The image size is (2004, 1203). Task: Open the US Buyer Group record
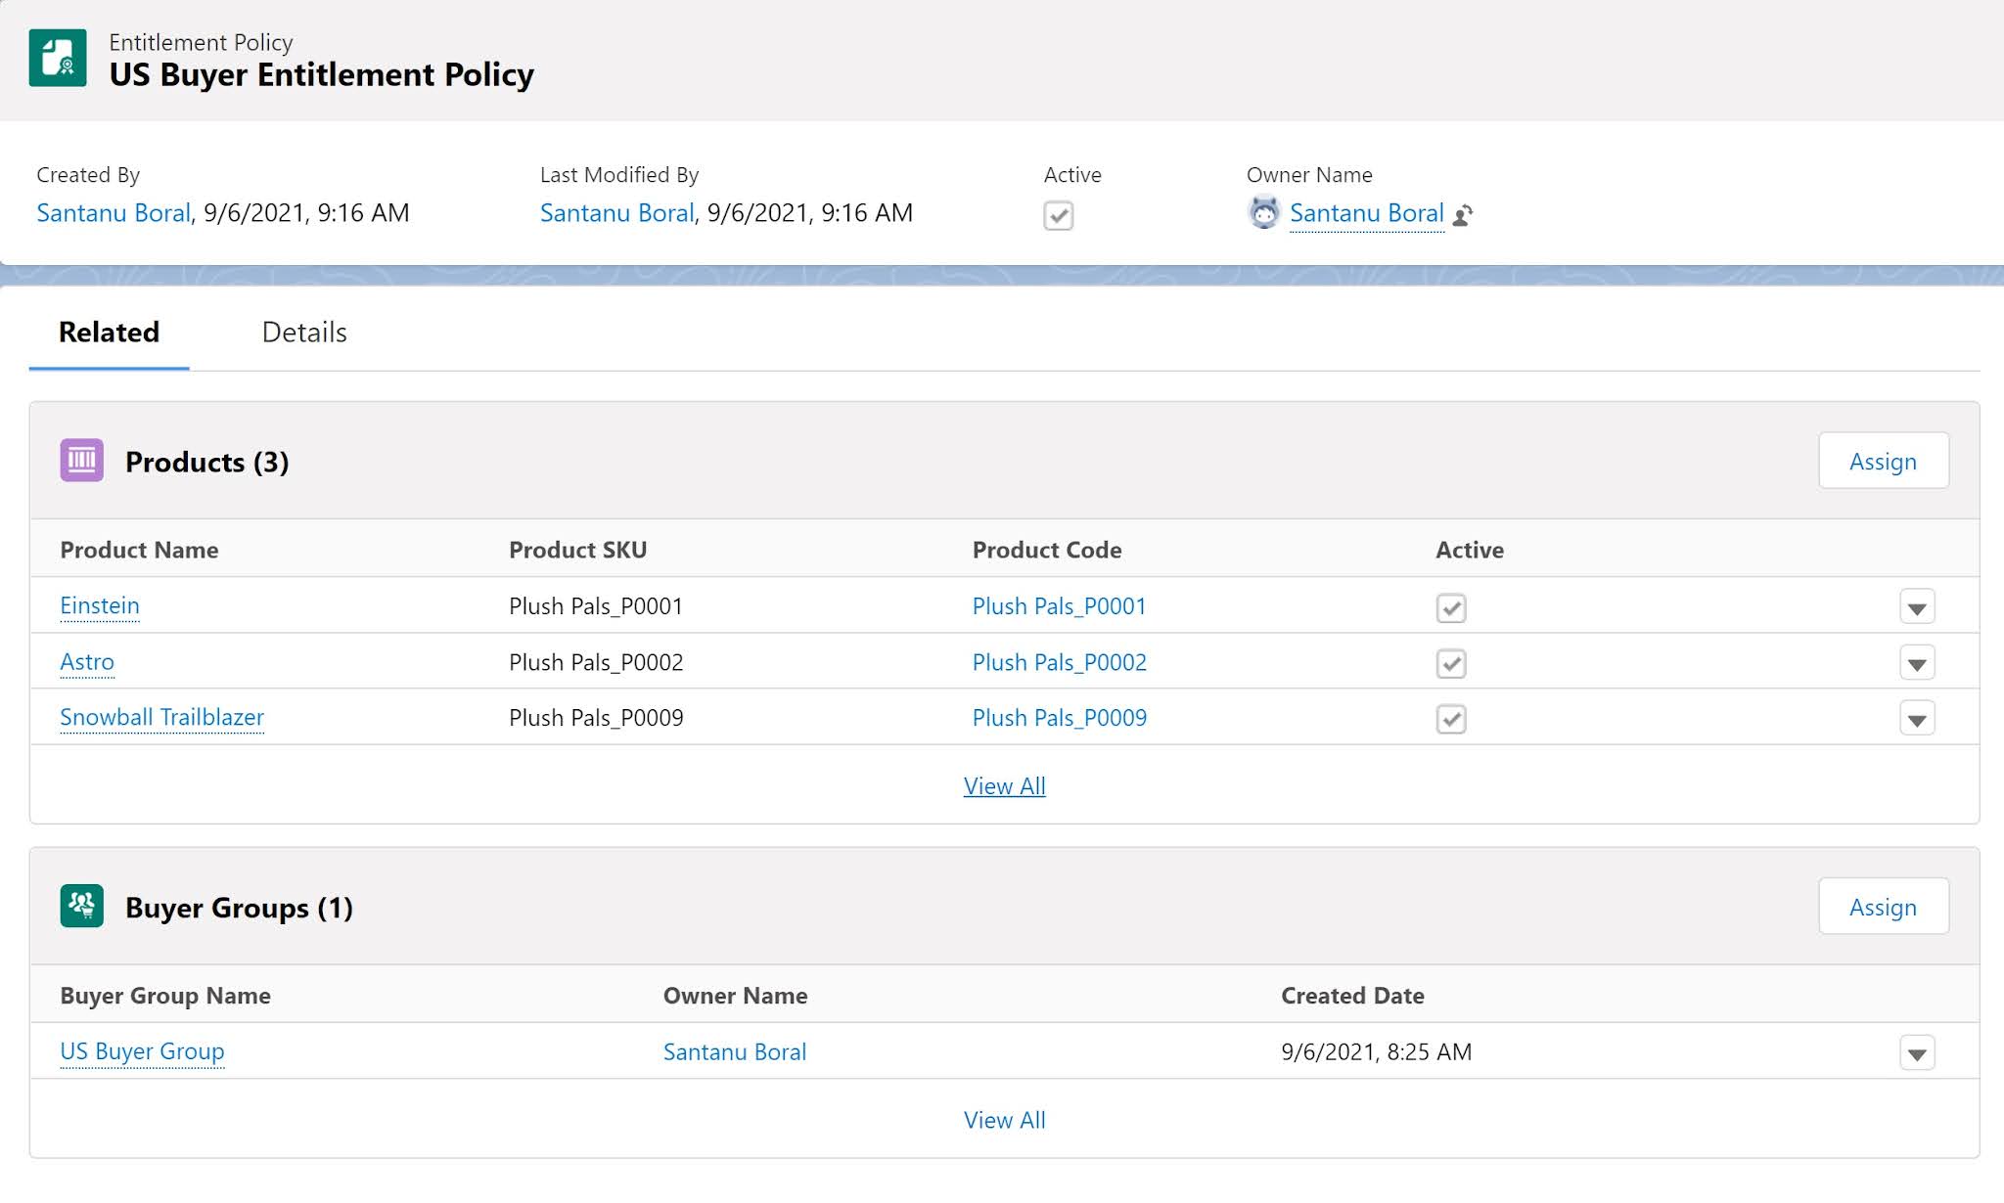click(142, 1051)
